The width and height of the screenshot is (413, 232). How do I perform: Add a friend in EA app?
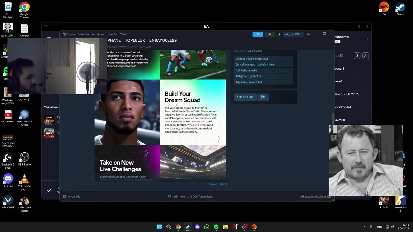point(366,56)
